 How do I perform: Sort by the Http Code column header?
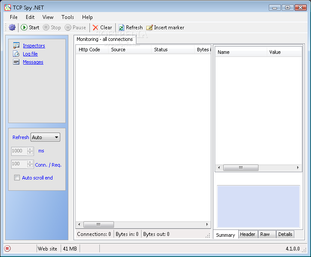[x=92, y=50]
